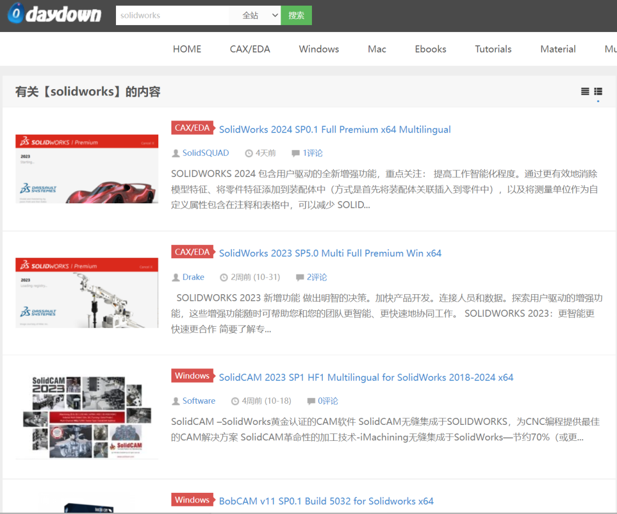This screenshot has width=617, height=514.
Task: Open SolidWorks 2024 SP0.1 Full Premium link
Action: click(335, 130)
